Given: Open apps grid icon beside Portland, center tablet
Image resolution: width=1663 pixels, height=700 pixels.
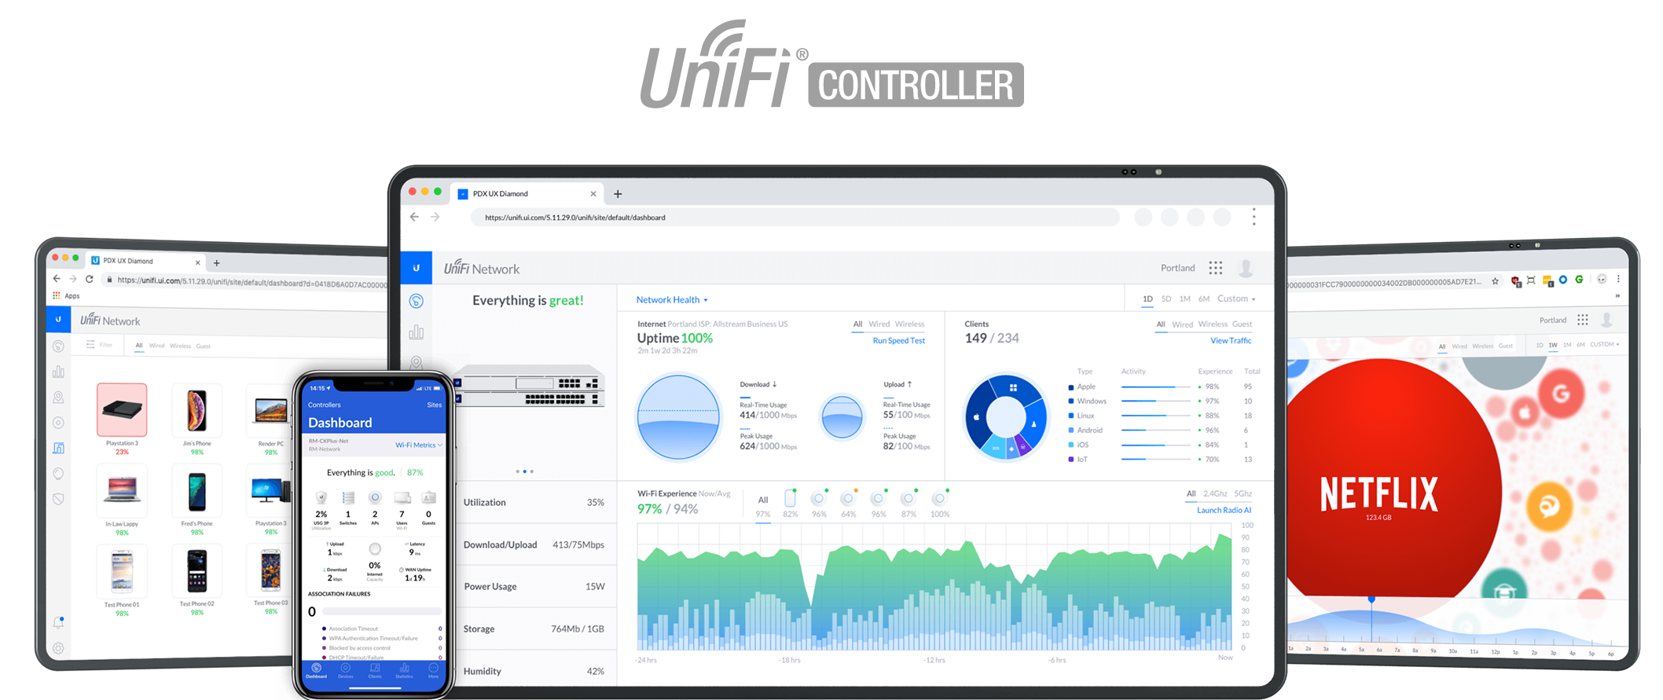Looking at the screenshot, I should pyautogui.click(x=1216, y=268).
